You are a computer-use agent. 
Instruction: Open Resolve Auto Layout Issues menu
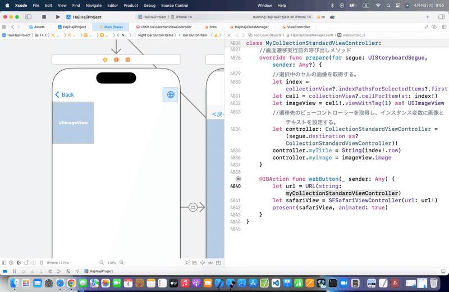(x=210, y=262)
